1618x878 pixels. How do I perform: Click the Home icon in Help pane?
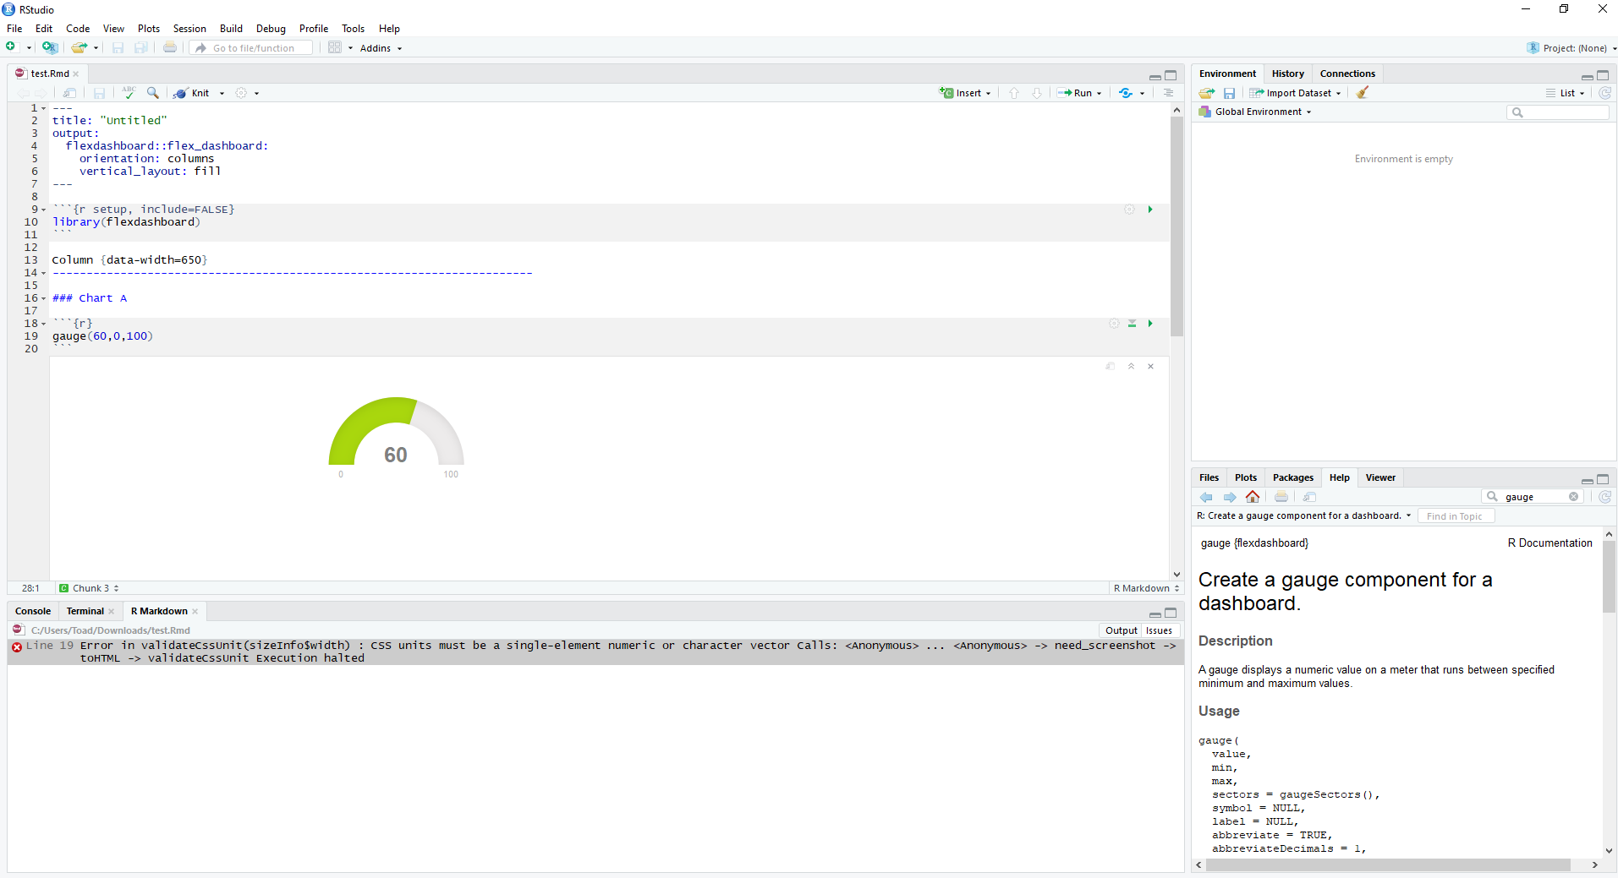point(1253,497)
